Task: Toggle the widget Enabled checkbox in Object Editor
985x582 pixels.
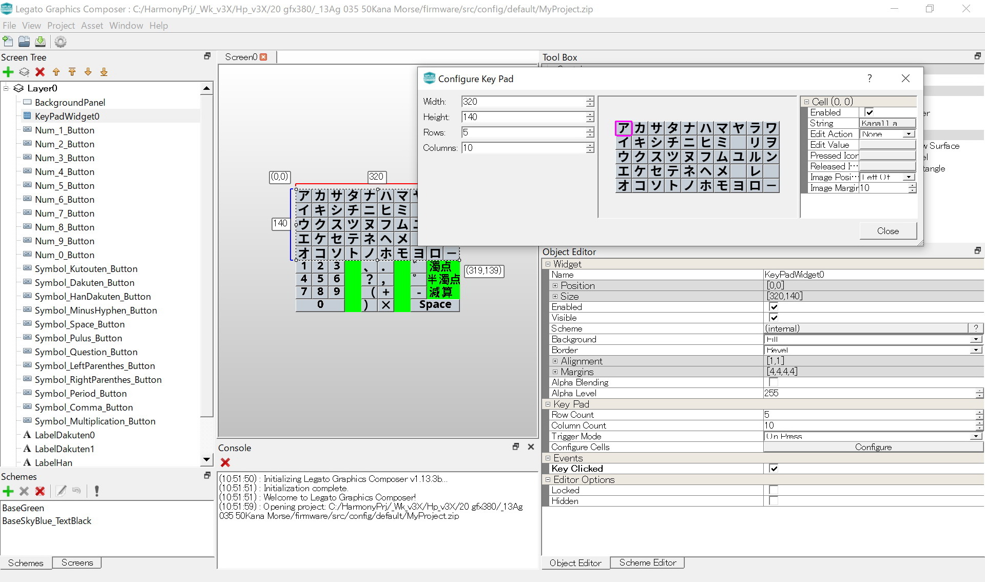Action: [774, 307]
